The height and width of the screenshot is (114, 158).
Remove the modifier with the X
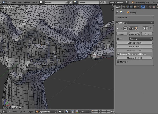tap(151, 28)
